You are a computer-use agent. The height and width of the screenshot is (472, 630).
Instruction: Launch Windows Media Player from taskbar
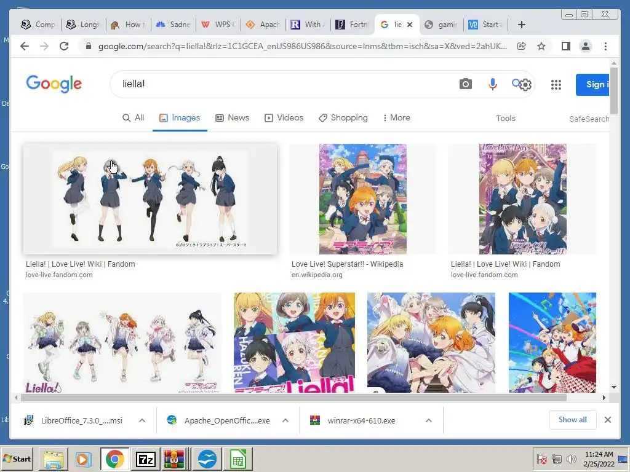click(x=84, y=458)
